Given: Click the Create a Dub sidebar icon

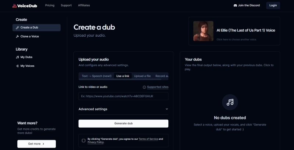Looking at the screenshot, I should click(x=17, y=28).
